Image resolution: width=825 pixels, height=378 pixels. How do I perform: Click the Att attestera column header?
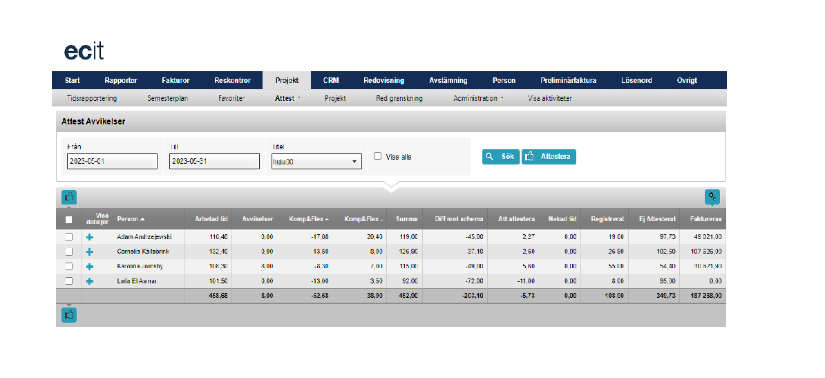point(517,219)
